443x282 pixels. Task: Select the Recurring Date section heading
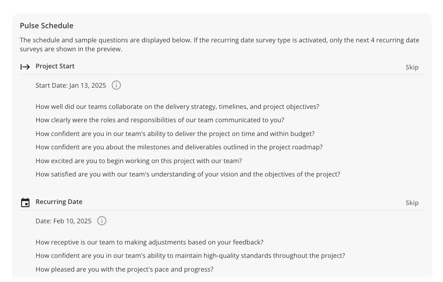(59, 202)
